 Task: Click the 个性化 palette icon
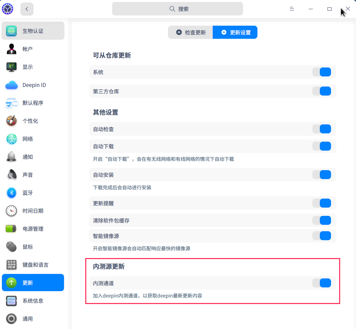coord(11,121)
